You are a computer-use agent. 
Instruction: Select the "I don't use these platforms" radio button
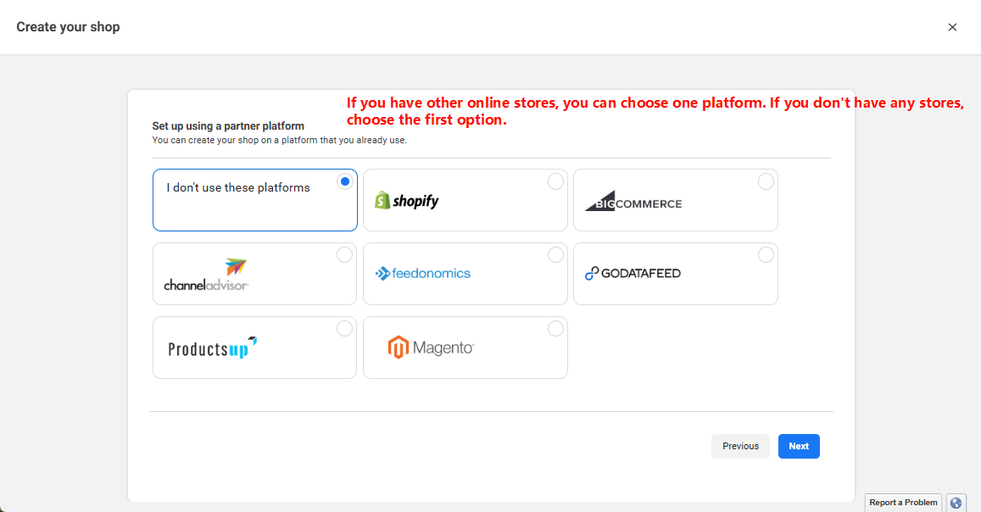pos(344,181)
